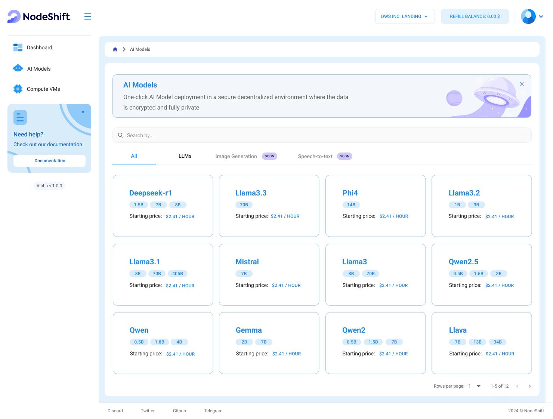Open the Llama3 model title
This screenshot has height=419, width=553.
tap(355, 262)
